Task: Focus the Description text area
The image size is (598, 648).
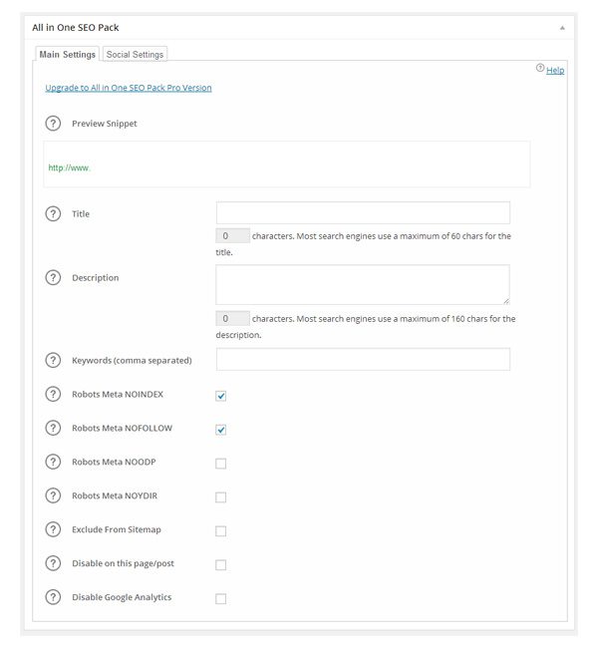Action: [x=363, y=285]
